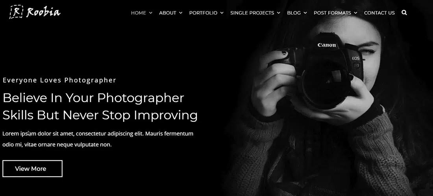Image resolution: width=433 pixels, height=196 pixels.
Task: Expand the SINGLE PROJECTS chevron
Action: point(279,13)
